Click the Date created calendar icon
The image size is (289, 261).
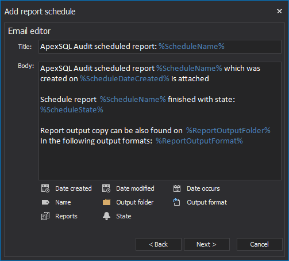click(x=45, y=188)
